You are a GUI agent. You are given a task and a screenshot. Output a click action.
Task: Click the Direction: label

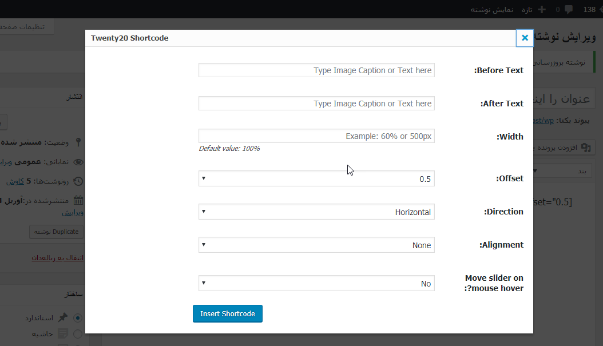pyautogui.click(x=503, y=212)
